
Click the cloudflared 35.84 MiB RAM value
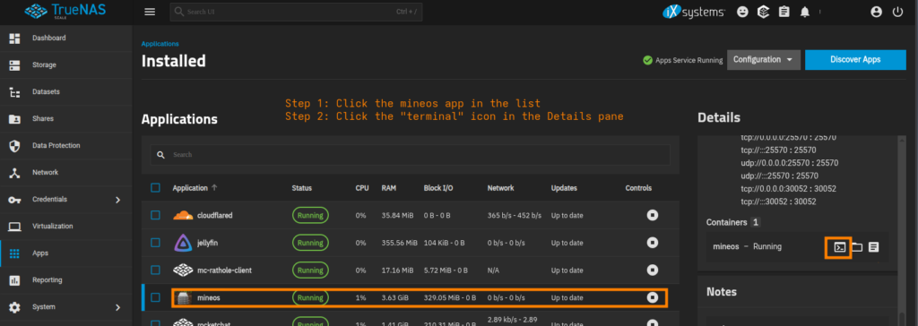pyautogui.click(x=397, y=215)
